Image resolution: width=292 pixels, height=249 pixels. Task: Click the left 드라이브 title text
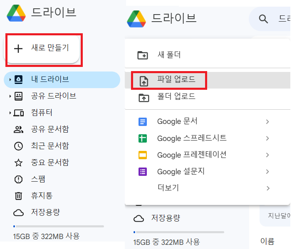[54, 12]
